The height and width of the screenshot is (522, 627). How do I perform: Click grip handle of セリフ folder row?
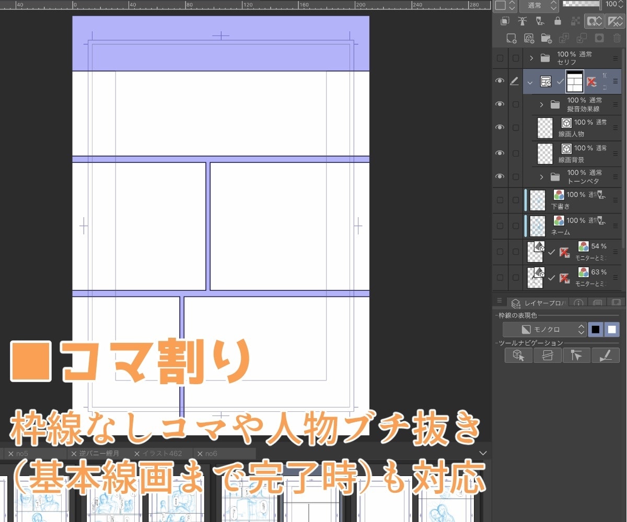click(x=616, y=58)
